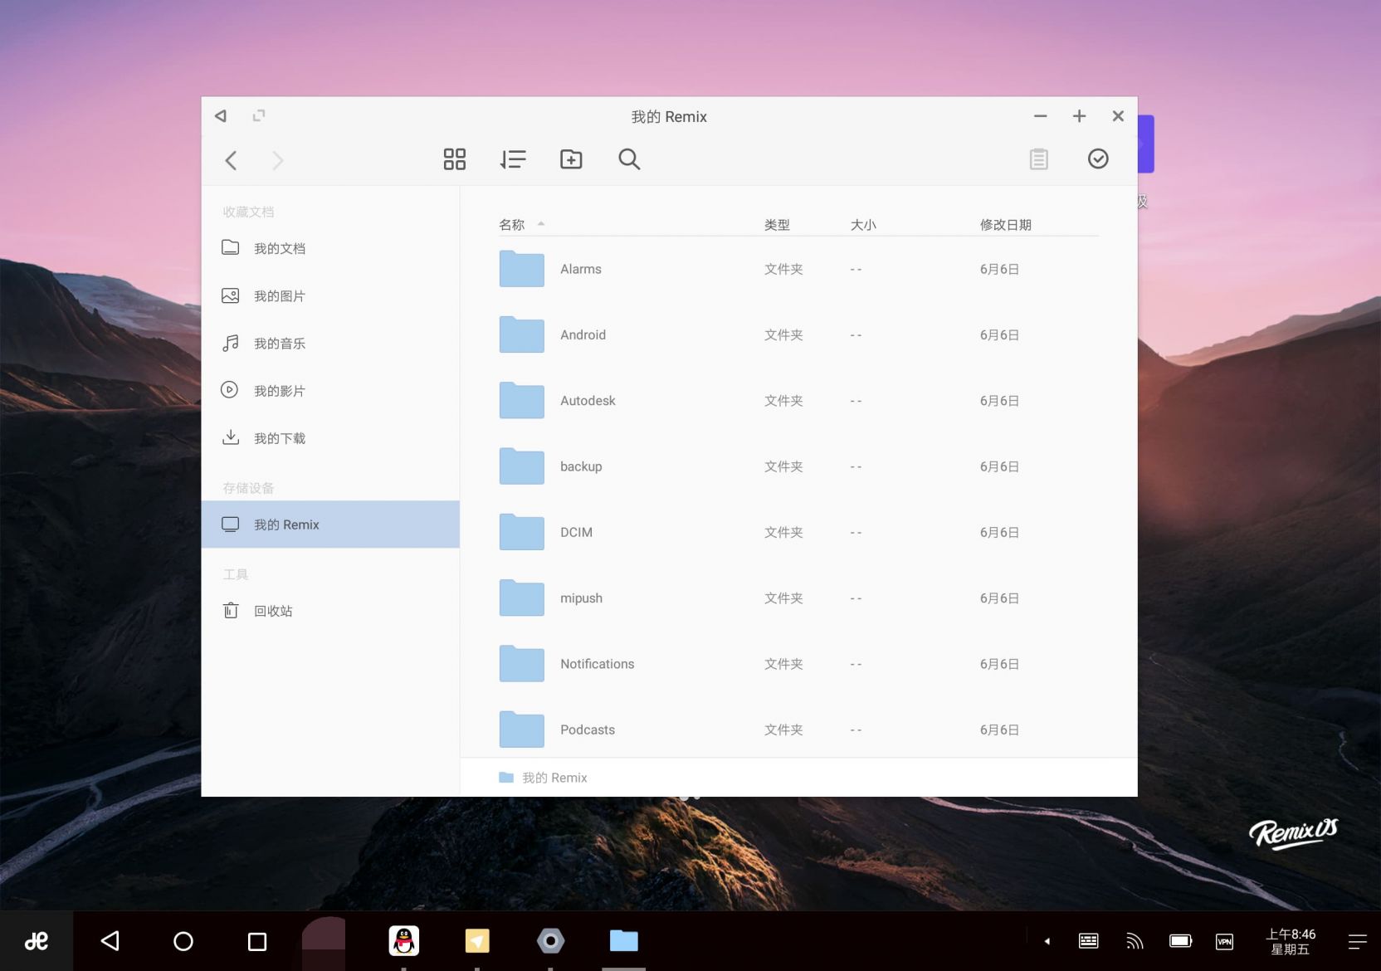The image size is (1381, 971).
Task: Click 文件夹 type in backup row
Action: [x=783, y=466]
